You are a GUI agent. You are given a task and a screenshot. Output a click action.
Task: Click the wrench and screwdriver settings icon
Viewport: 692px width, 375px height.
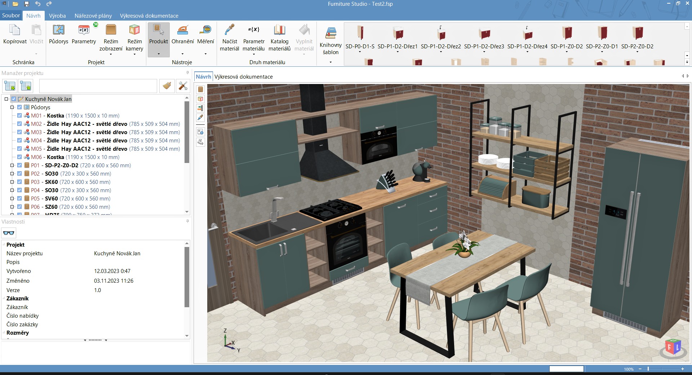pyautogui.click(x=183, y=86)
